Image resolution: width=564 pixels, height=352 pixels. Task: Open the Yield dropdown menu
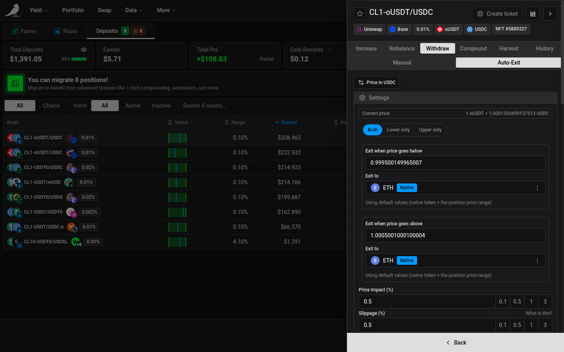tap(38, 10)
